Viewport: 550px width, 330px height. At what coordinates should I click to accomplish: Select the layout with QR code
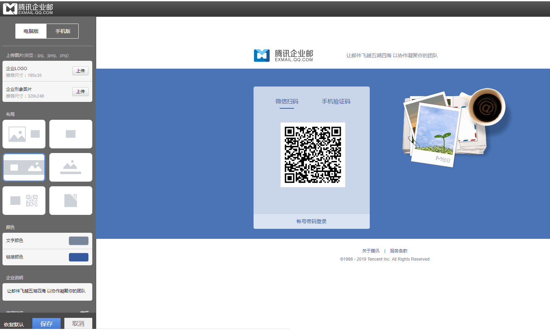tap(24, 201)
